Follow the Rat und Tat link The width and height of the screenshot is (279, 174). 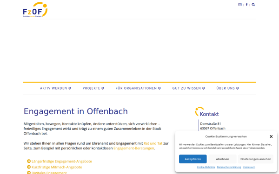[x=153, y=143]
